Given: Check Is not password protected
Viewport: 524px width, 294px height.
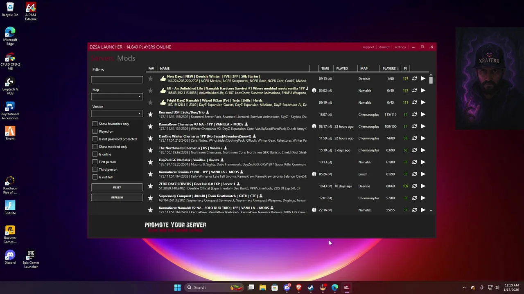Looking at the screenshot, I should (95, 139).
